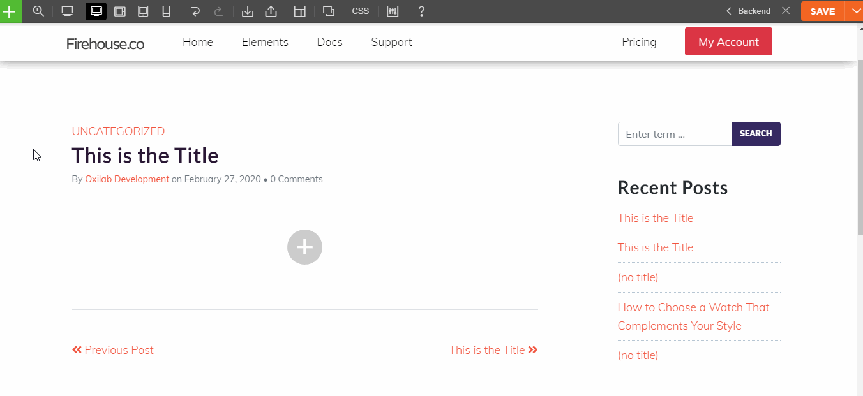The width and height of the screenshot is (863, 396).
Task: Click the Recent Posts heading
Action: click(673, 188)
